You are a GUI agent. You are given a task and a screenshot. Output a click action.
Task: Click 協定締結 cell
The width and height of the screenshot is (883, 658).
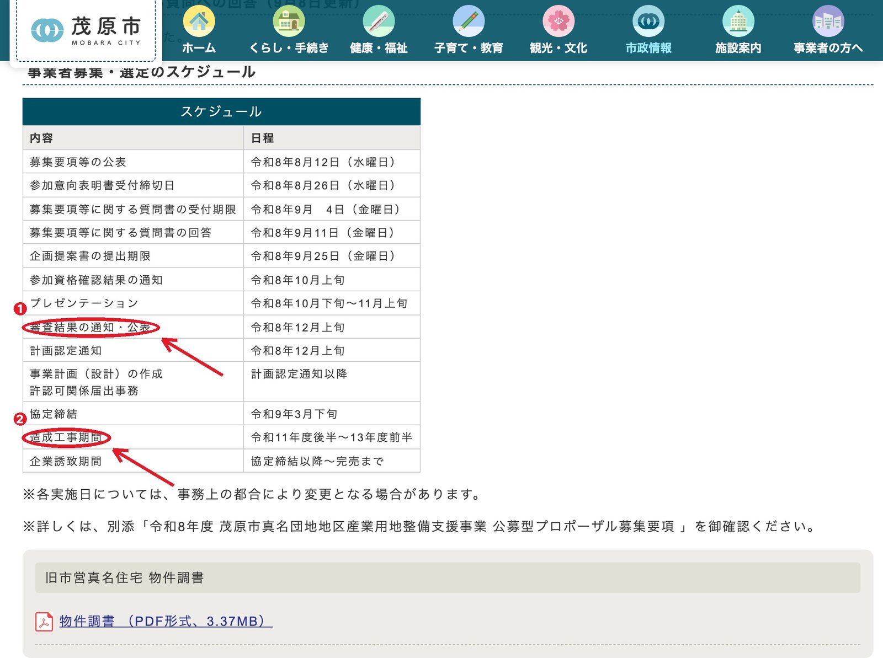tap(133, 414)
